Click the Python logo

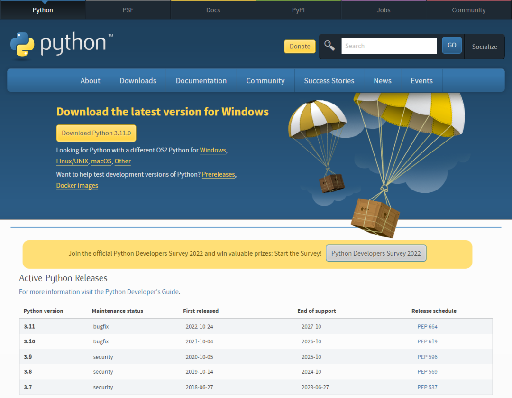[x=61, y=45]
